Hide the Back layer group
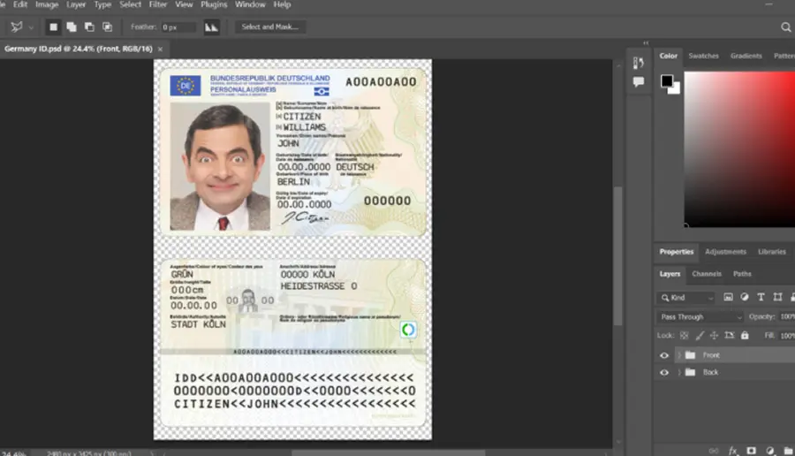 [x=664, y=373]
